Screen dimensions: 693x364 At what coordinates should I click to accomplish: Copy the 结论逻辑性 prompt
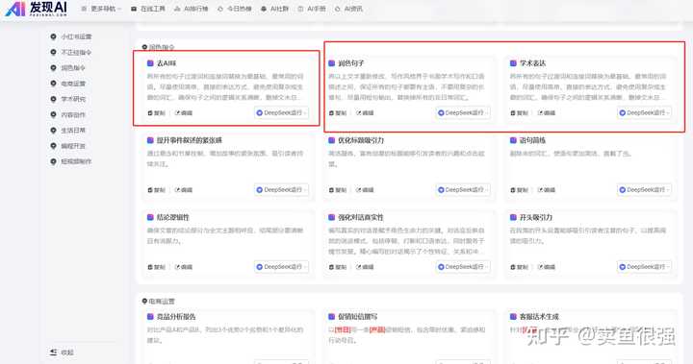[156, 267]
